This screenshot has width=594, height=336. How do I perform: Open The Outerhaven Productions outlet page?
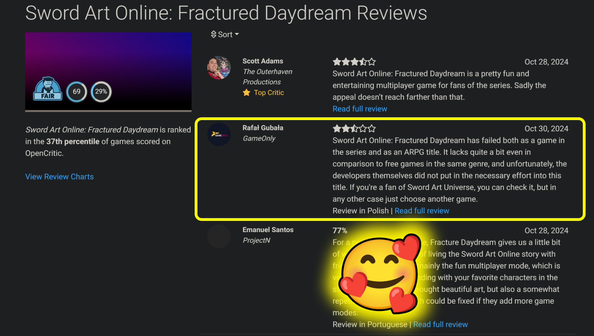click(x=267, y=77)
